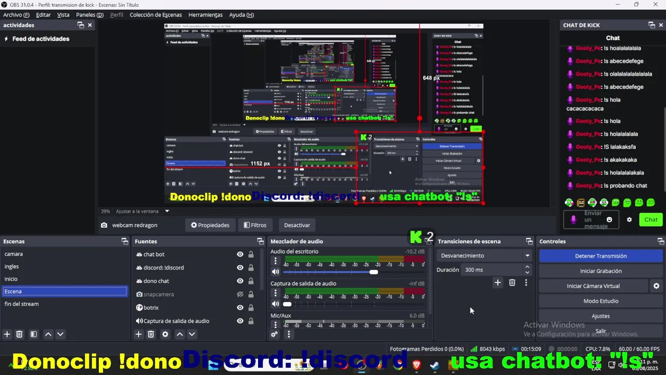666x375 pixels.
Task: Undock the CHAT DE KICK panel
Action: 651,25
